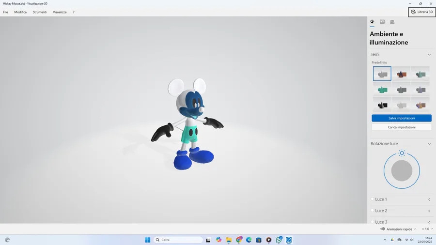Open the File menu
Image resolution: width=436 pixels, height=245 pixels.
(5, 12)
